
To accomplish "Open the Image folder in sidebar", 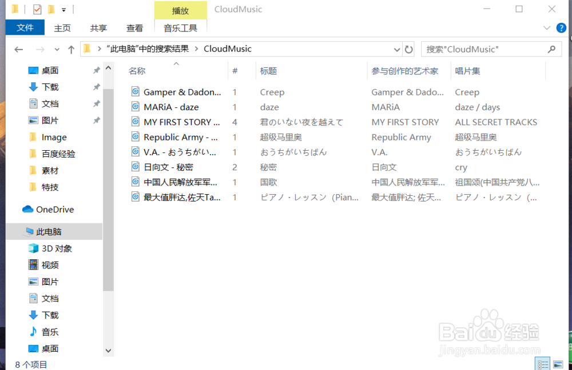I will (54, 137).
